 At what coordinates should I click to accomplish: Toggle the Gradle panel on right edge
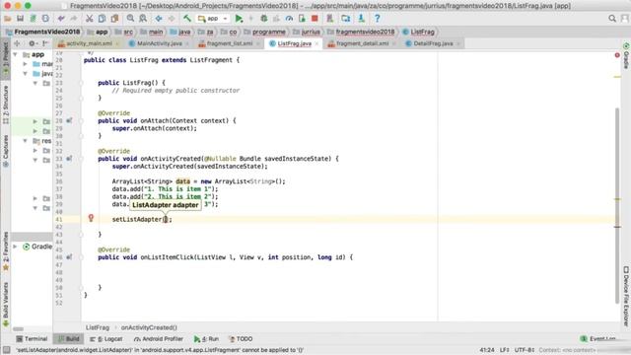coord(626,56)
